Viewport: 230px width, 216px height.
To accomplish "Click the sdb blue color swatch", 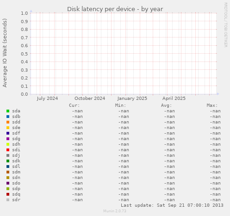I will [8, 117].
